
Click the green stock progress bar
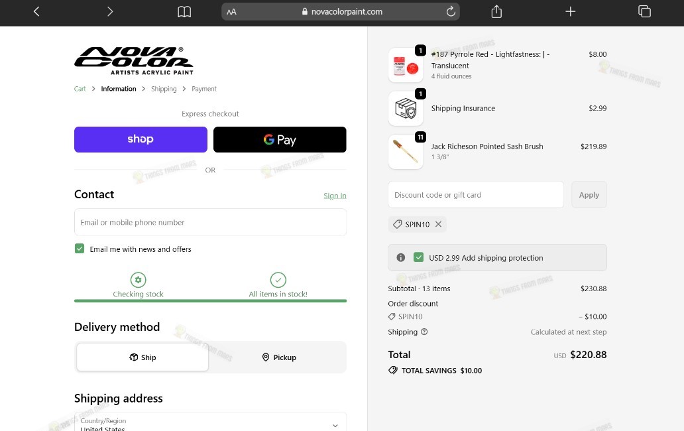pos(210,300)
